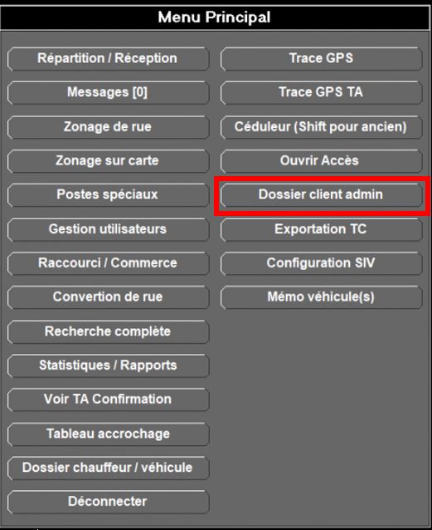Click Postes spéciaux button
432x530 pixels.
pyautogui.click(x=108, y=195)
